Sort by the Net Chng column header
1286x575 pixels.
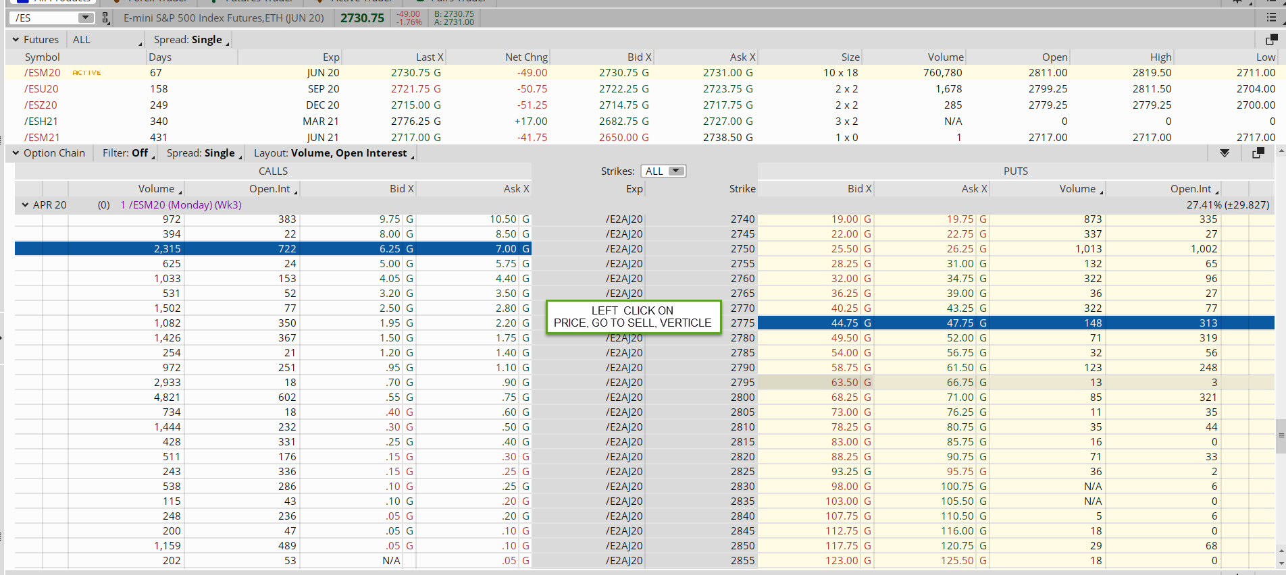525,57
